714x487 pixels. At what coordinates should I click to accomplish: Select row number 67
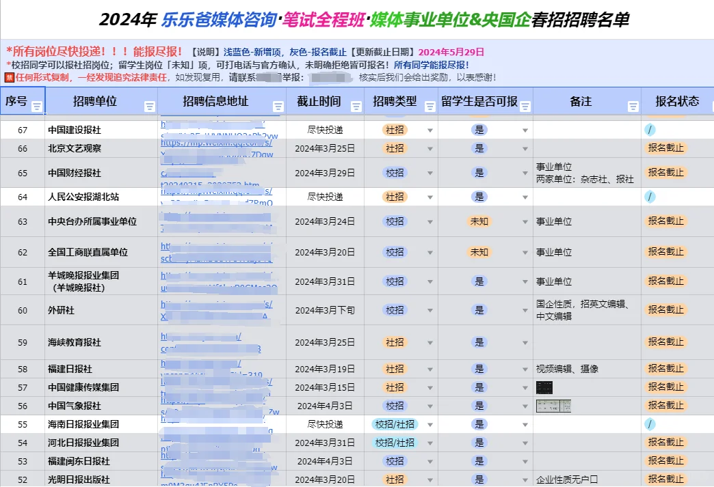coord(23,130)
